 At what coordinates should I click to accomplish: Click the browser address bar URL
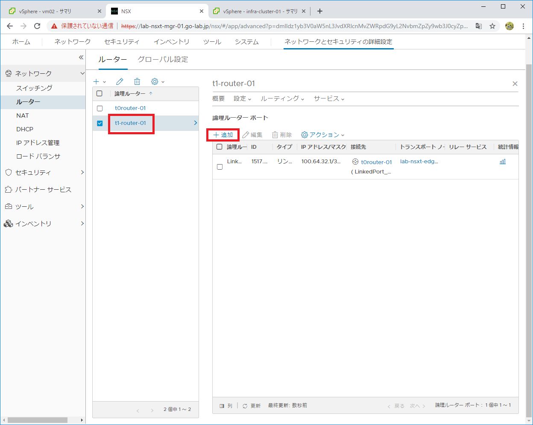294,26
